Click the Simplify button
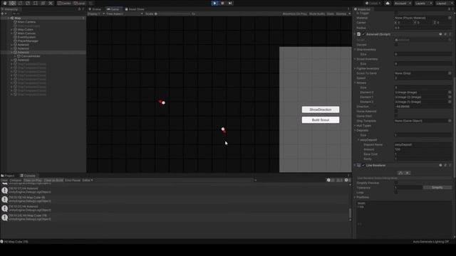 pos(437,188)
